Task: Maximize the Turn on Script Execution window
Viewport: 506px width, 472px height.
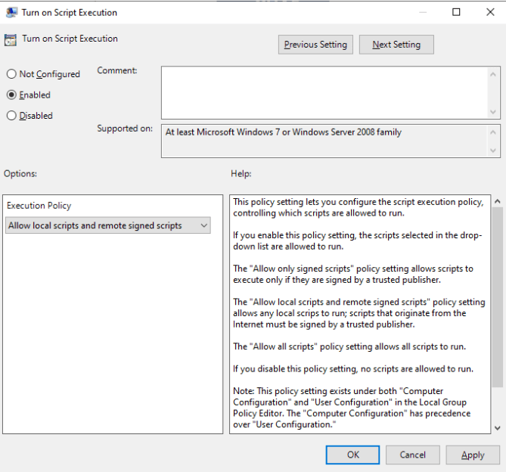Action: coord(456,13)
